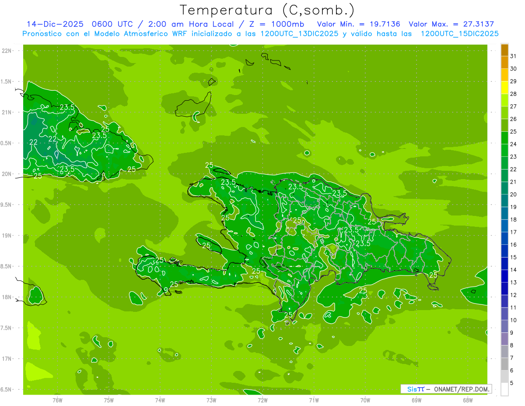The image size is (525, 406).
Task: Click the 72W longitude axis label
Action: coord(262,400)
